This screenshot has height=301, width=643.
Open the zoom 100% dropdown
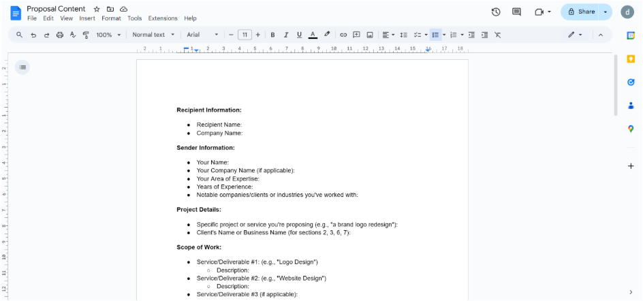click(x=108, y=35)
